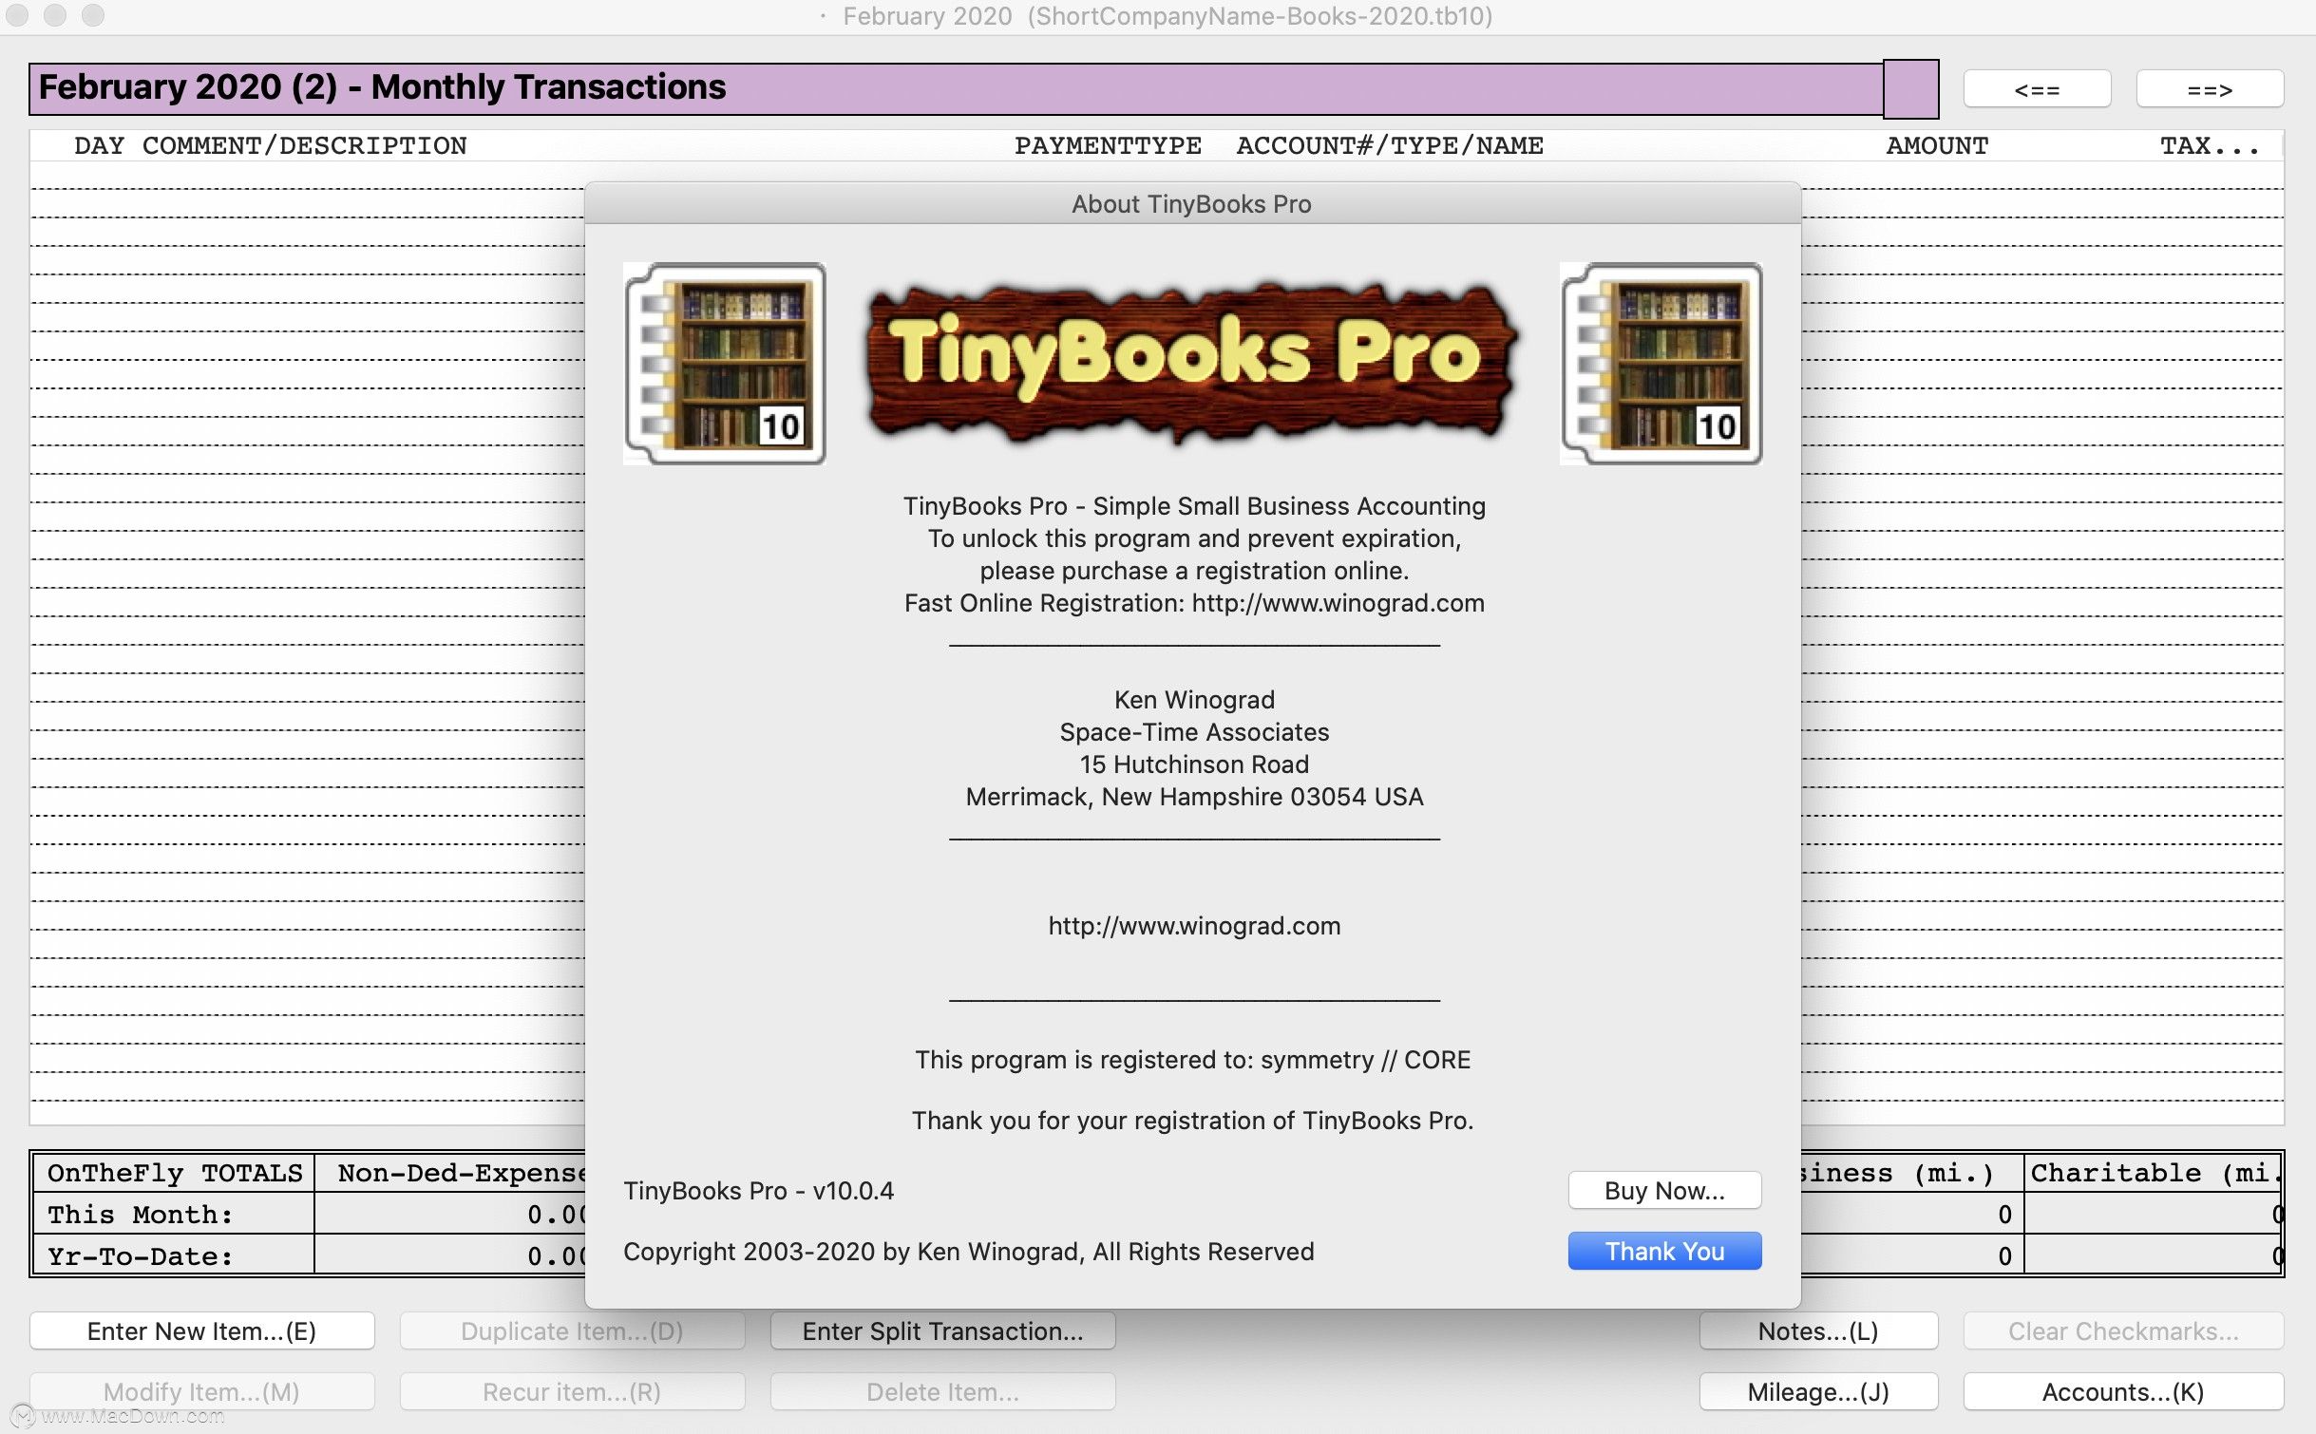Click 'This program is registered to' line

tap(1192, 1060)
